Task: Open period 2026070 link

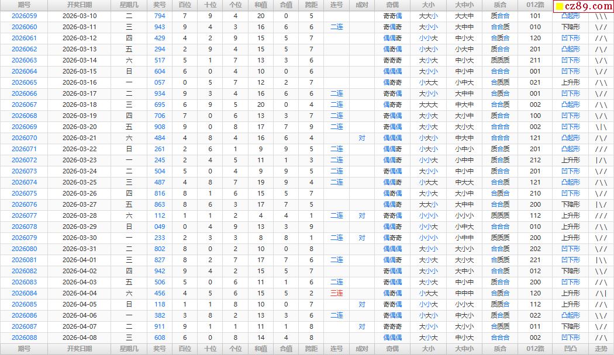Action: point(24,138)
